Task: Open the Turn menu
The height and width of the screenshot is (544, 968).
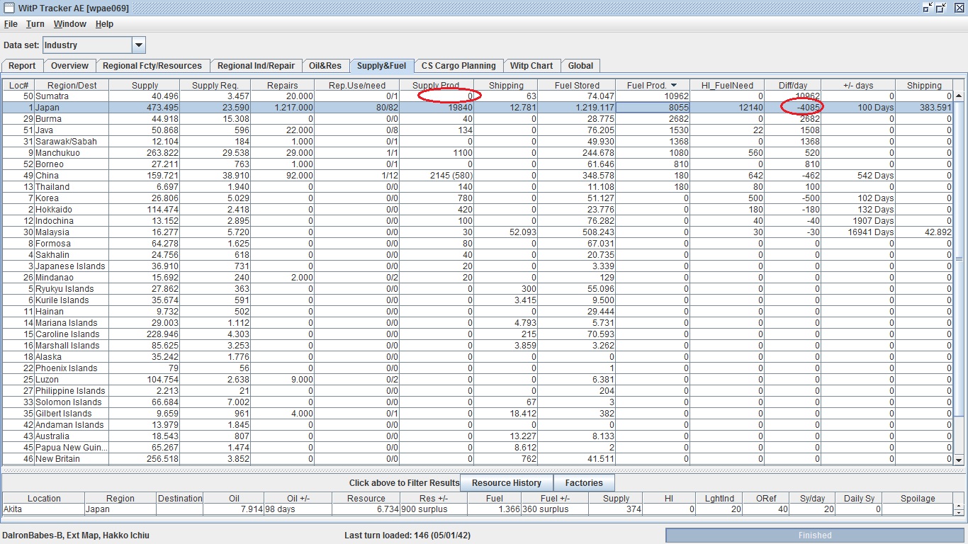Action: [35, 24]
